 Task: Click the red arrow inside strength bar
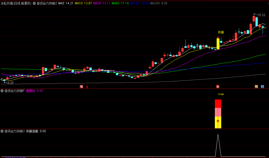pyautogui.click(x=218, y=121)
